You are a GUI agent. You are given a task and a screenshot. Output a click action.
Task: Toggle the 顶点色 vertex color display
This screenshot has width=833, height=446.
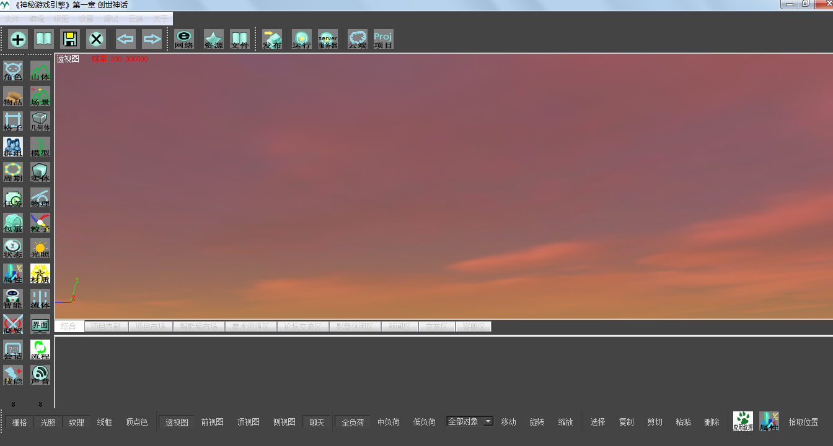[137, 422]
